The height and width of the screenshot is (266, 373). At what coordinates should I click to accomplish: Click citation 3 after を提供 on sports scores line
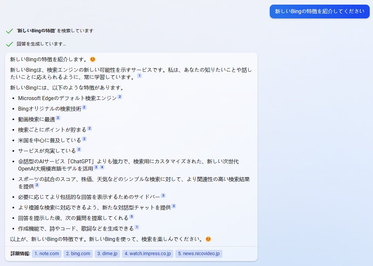coord(37,185)
